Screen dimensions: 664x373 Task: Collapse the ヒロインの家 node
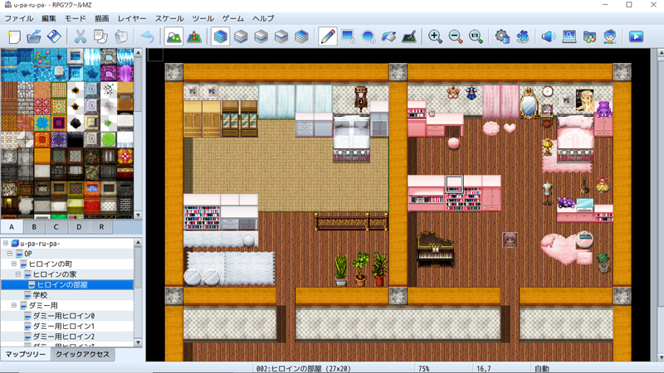18,274
